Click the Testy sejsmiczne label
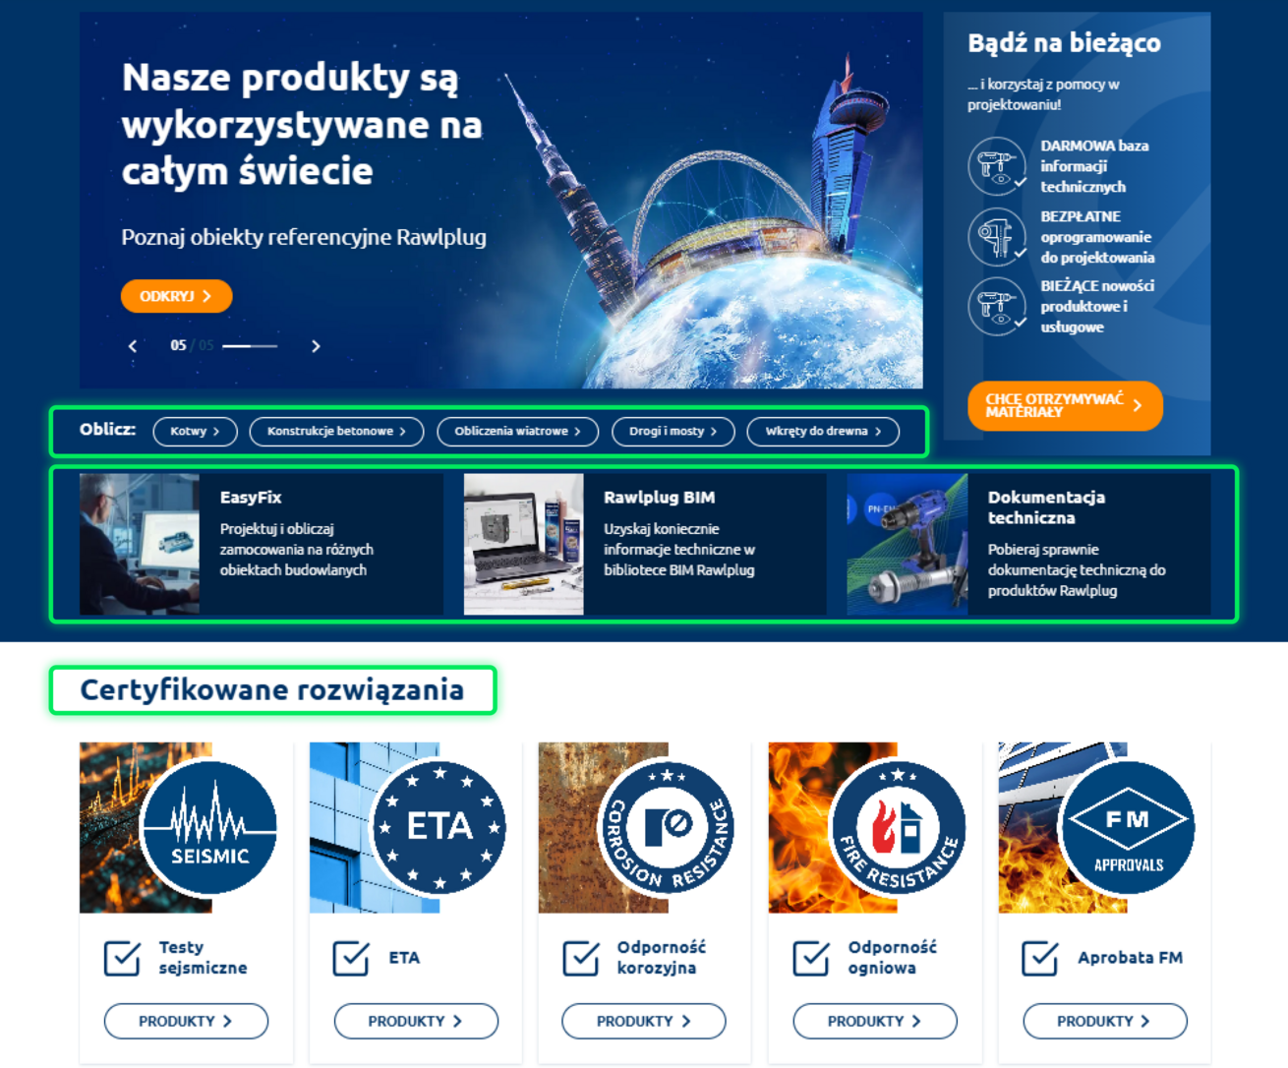The width and height of the screenshot is (1288, 1068). tap(204, 958)
